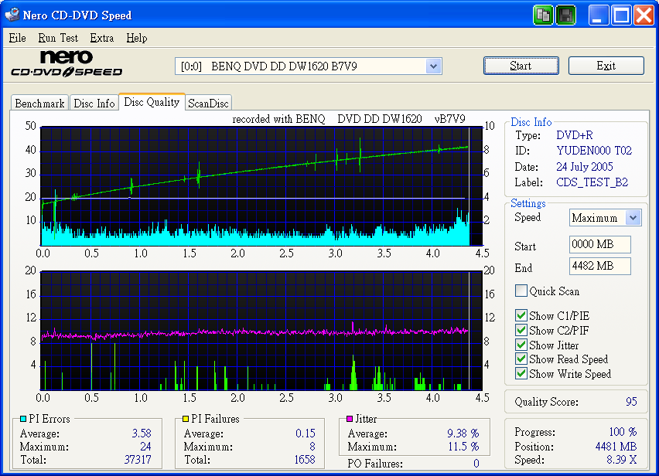659x476 pixels.
Task: Click the floppy disk save icon
Action: pyautogui.click(x=565, y=15)
